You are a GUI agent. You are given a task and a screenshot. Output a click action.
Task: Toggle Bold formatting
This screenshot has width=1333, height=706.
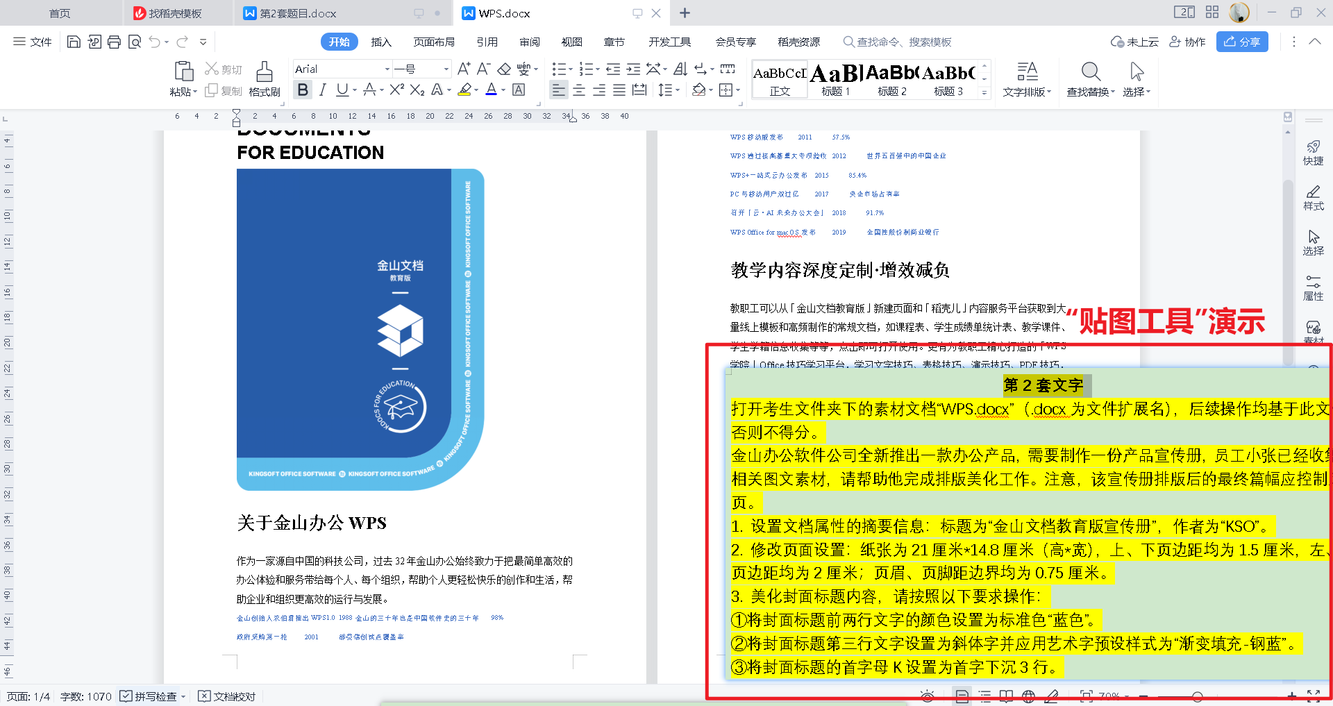pos(303,90)
